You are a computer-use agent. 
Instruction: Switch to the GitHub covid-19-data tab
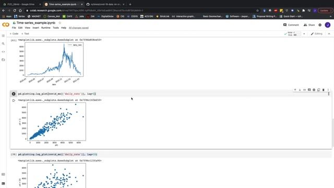pos(105,4)
